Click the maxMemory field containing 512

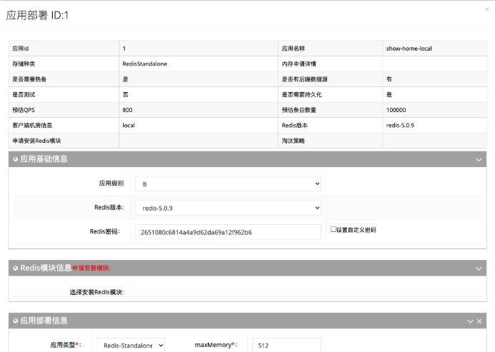pyautogui.click(x=285, y=346)
